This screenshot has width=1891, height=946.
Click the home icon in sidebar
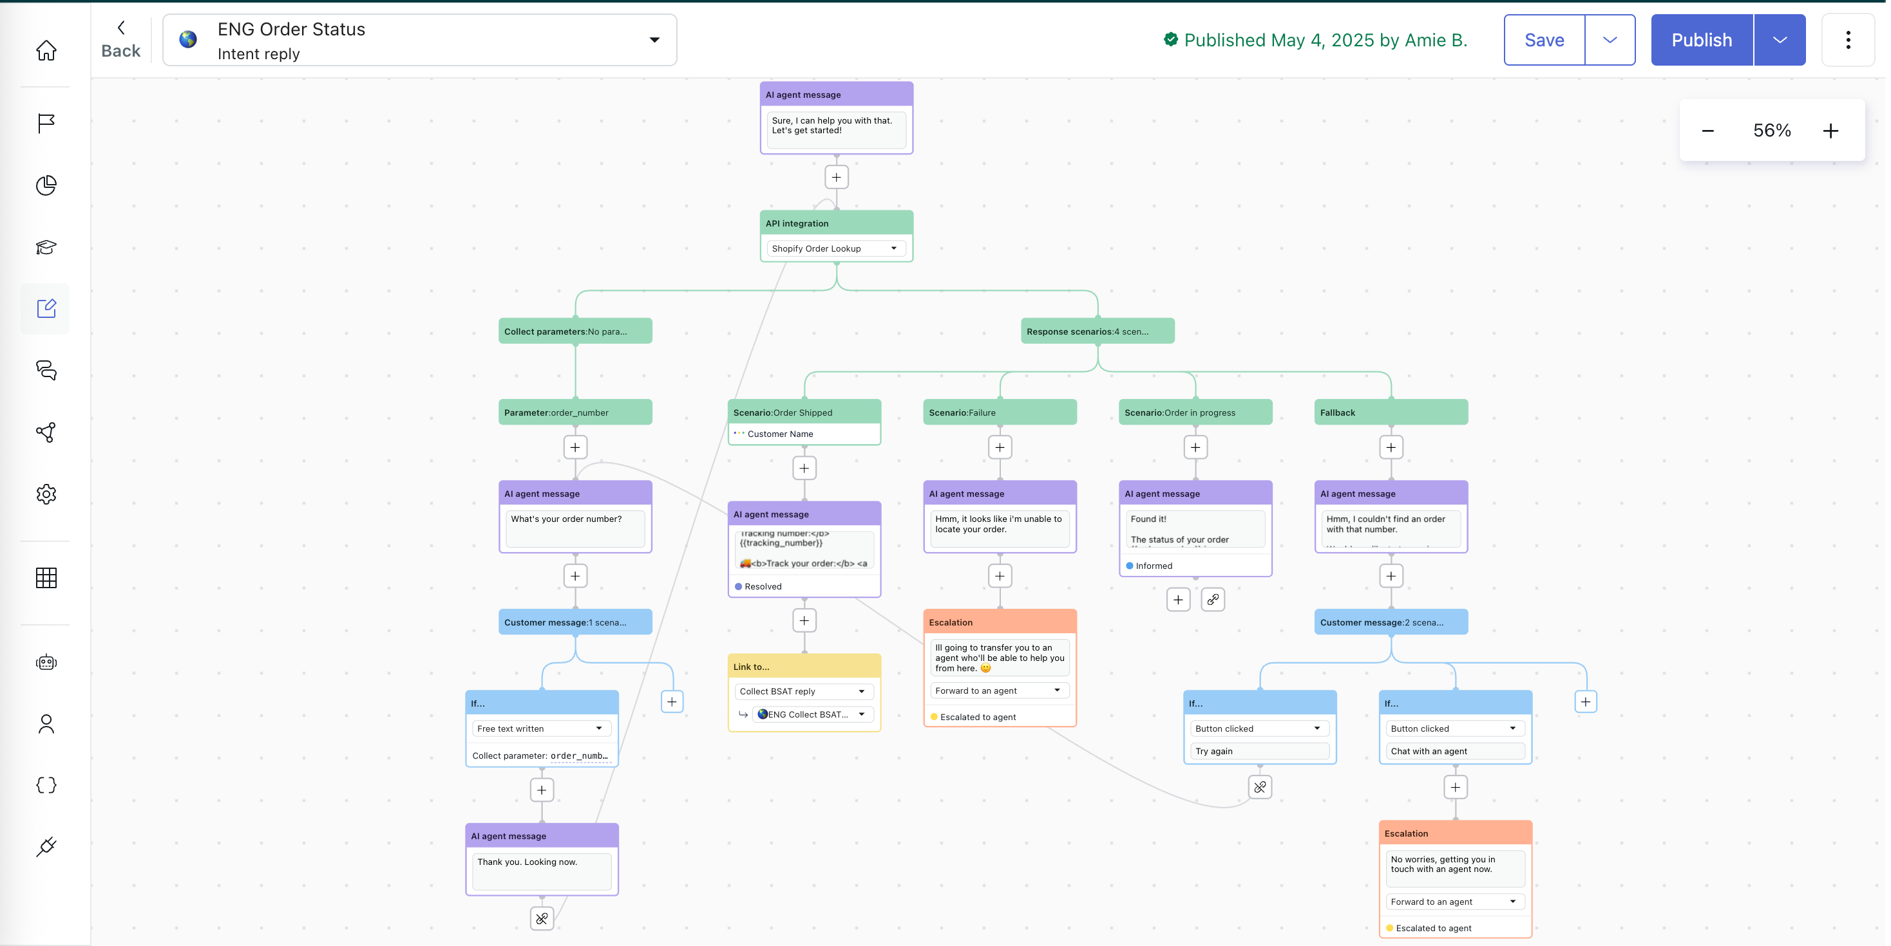[46, 51]
